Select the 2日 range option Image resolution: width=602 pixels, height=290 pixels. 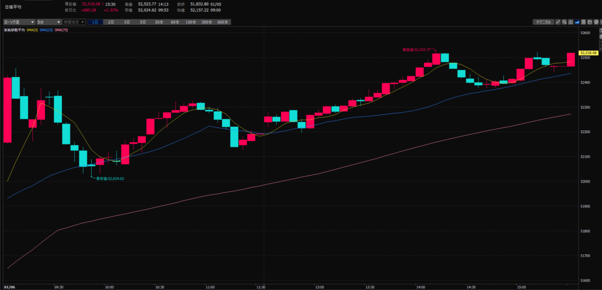111,22
